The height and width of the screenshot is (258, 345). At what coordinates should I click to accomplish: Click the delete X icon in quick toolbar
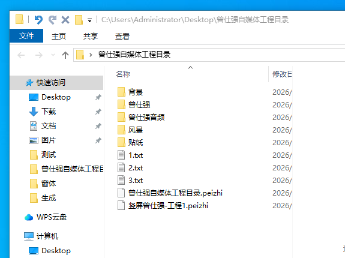click(x=65, y=20)
